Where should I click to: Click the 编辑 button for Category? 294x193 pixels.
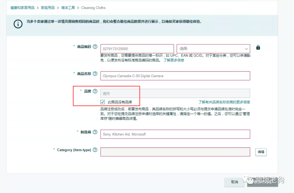pos(261,152)
